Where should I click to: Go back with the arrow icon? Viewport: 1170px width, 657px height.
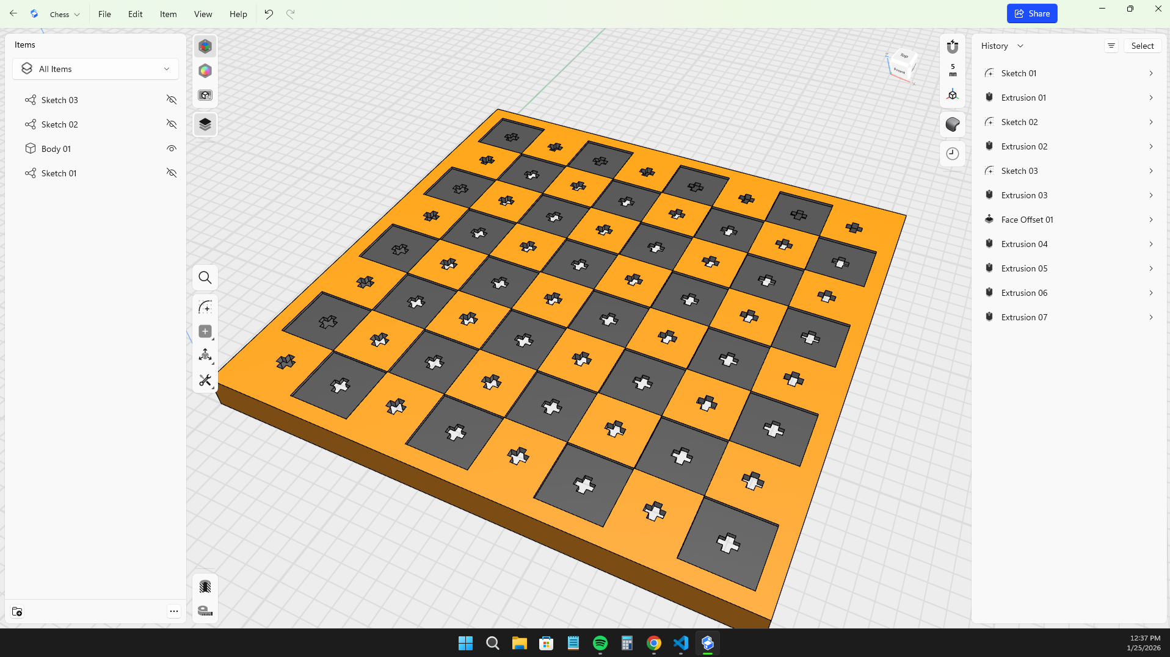[13, 13]
